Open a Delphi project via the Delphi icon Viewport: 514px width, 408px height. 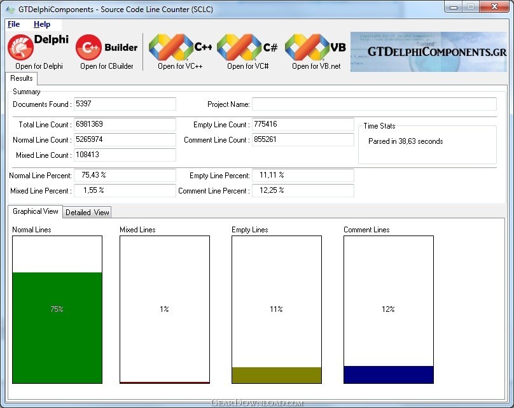point(38,47)
